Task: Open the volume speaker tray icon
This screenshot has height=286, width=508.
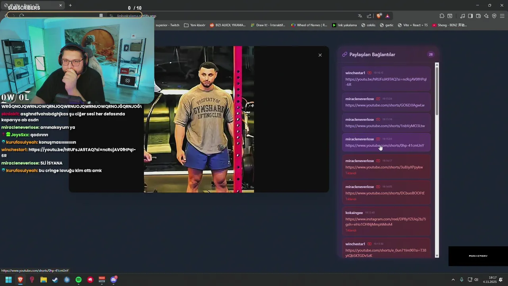Action: [x=476, y=280]
